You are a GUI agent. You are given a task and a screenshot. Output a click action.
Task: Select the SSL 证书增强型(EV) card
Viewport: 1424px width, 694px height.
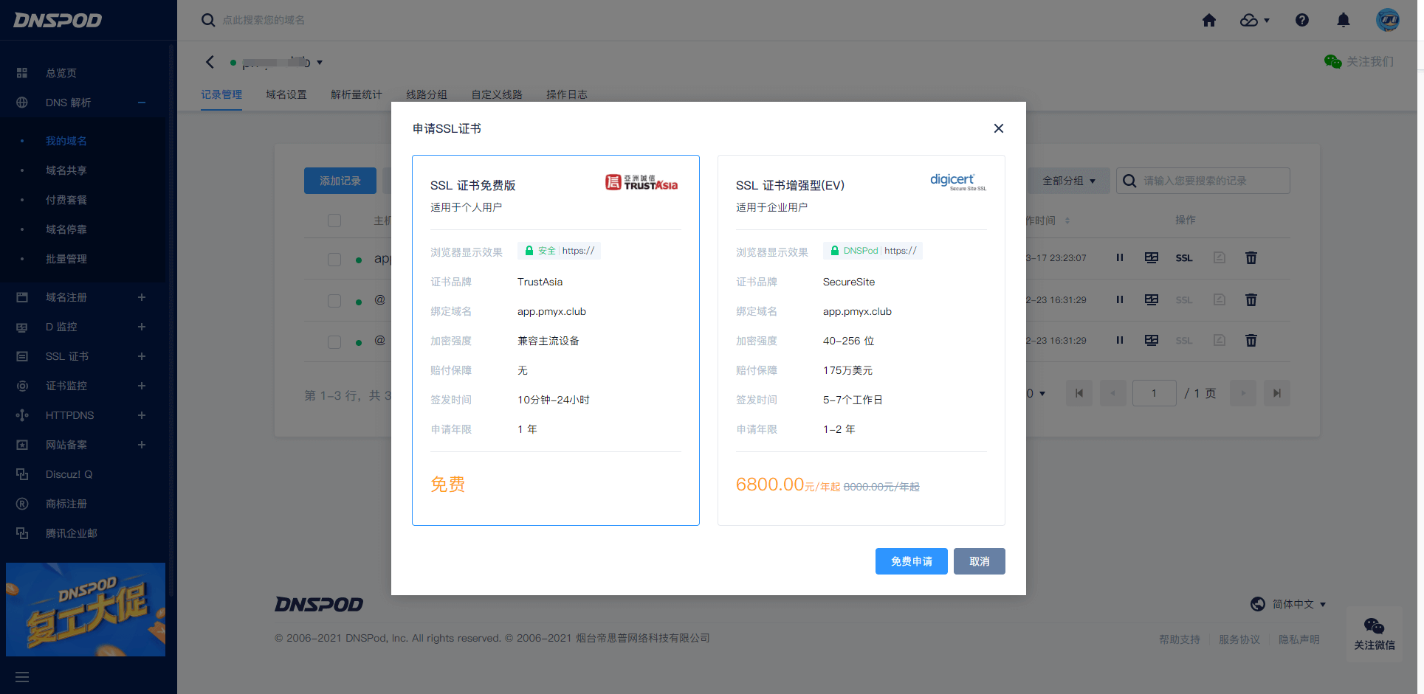pyautogui.click(x=861, y=340)
